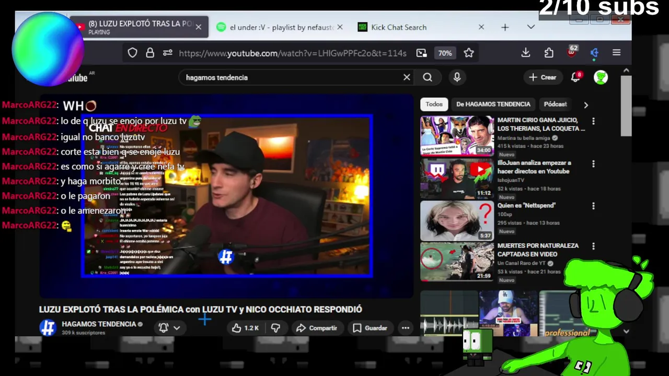669x376 pixels.
Task: Click the MARTIN CIRIO GANA JUICIO title
Action: (541, 124)
